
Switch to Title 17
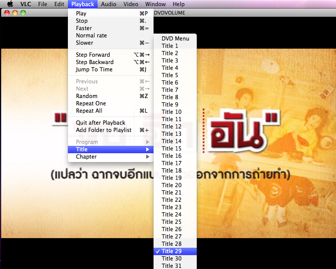click(175, 163)
